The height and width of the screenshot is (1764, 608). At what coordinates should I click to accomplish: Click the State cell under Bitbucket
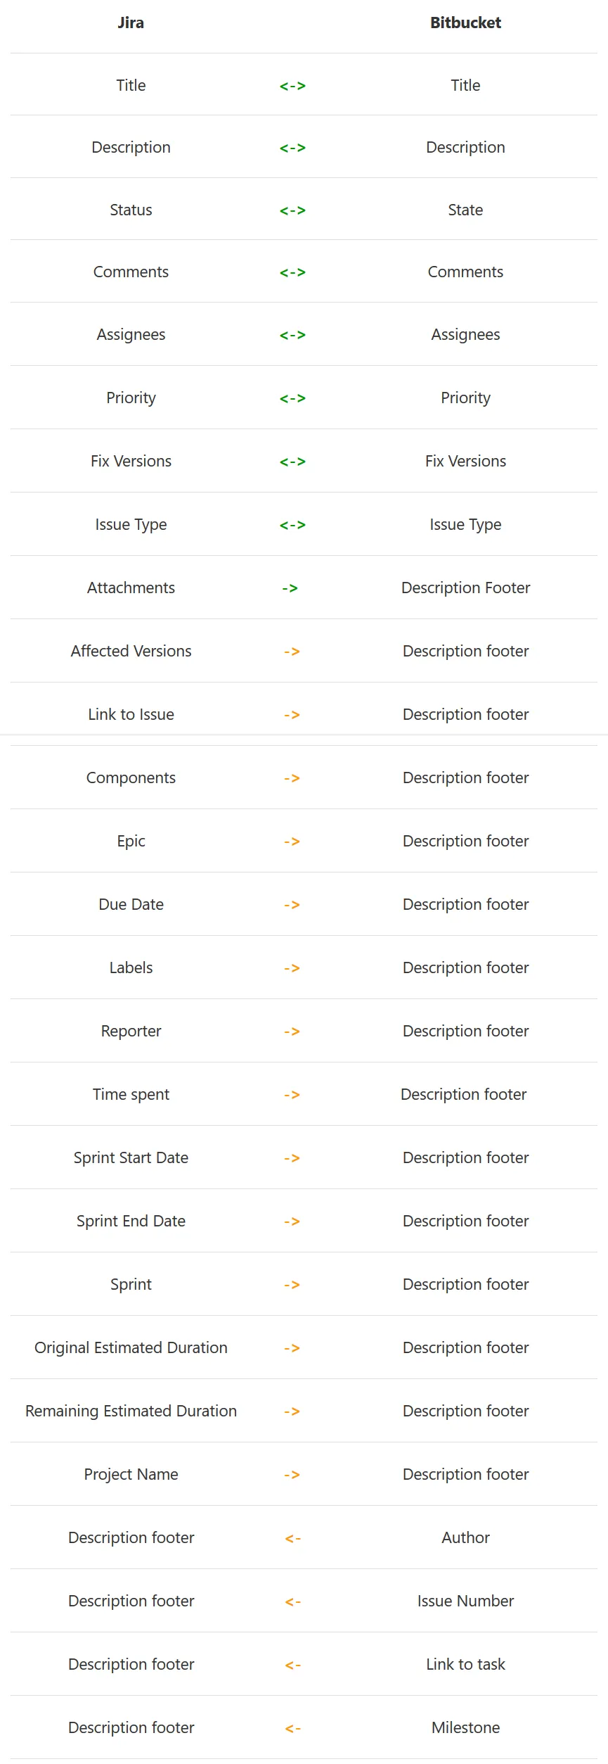pos(465,210)
